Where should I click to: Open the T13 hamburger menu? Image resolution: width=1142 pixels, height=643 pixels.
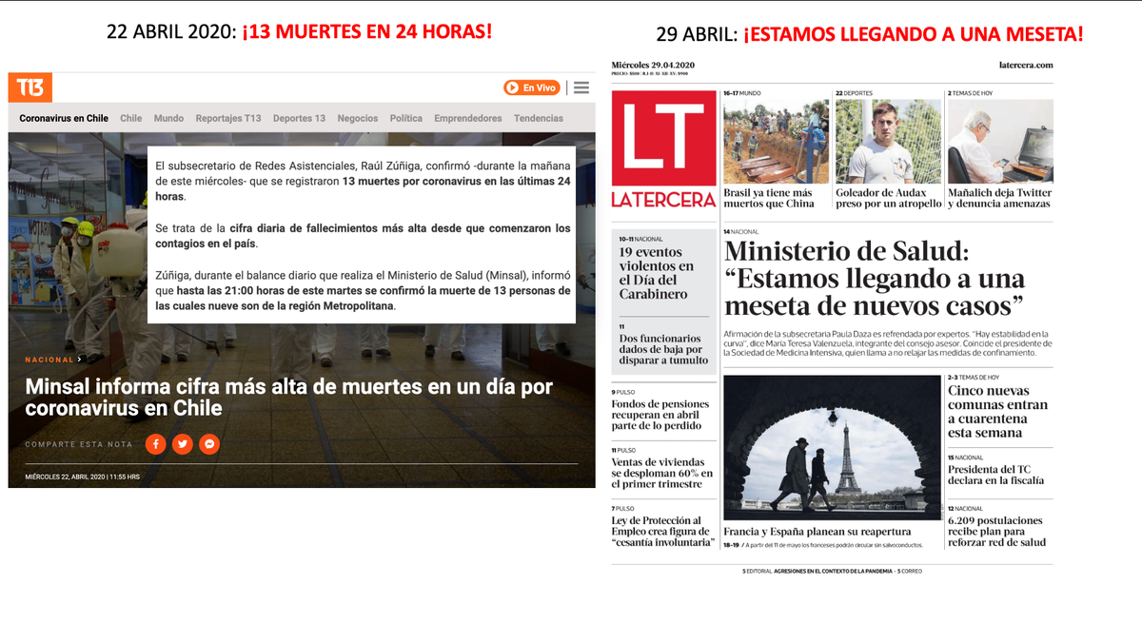pos(581,88)
